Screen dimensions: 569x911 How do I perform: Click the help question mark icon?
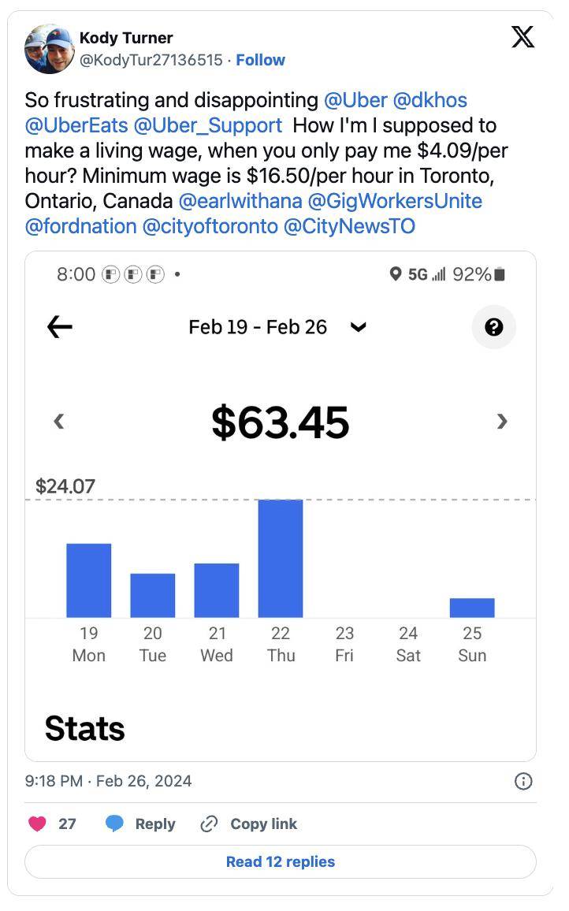(494, 327)
